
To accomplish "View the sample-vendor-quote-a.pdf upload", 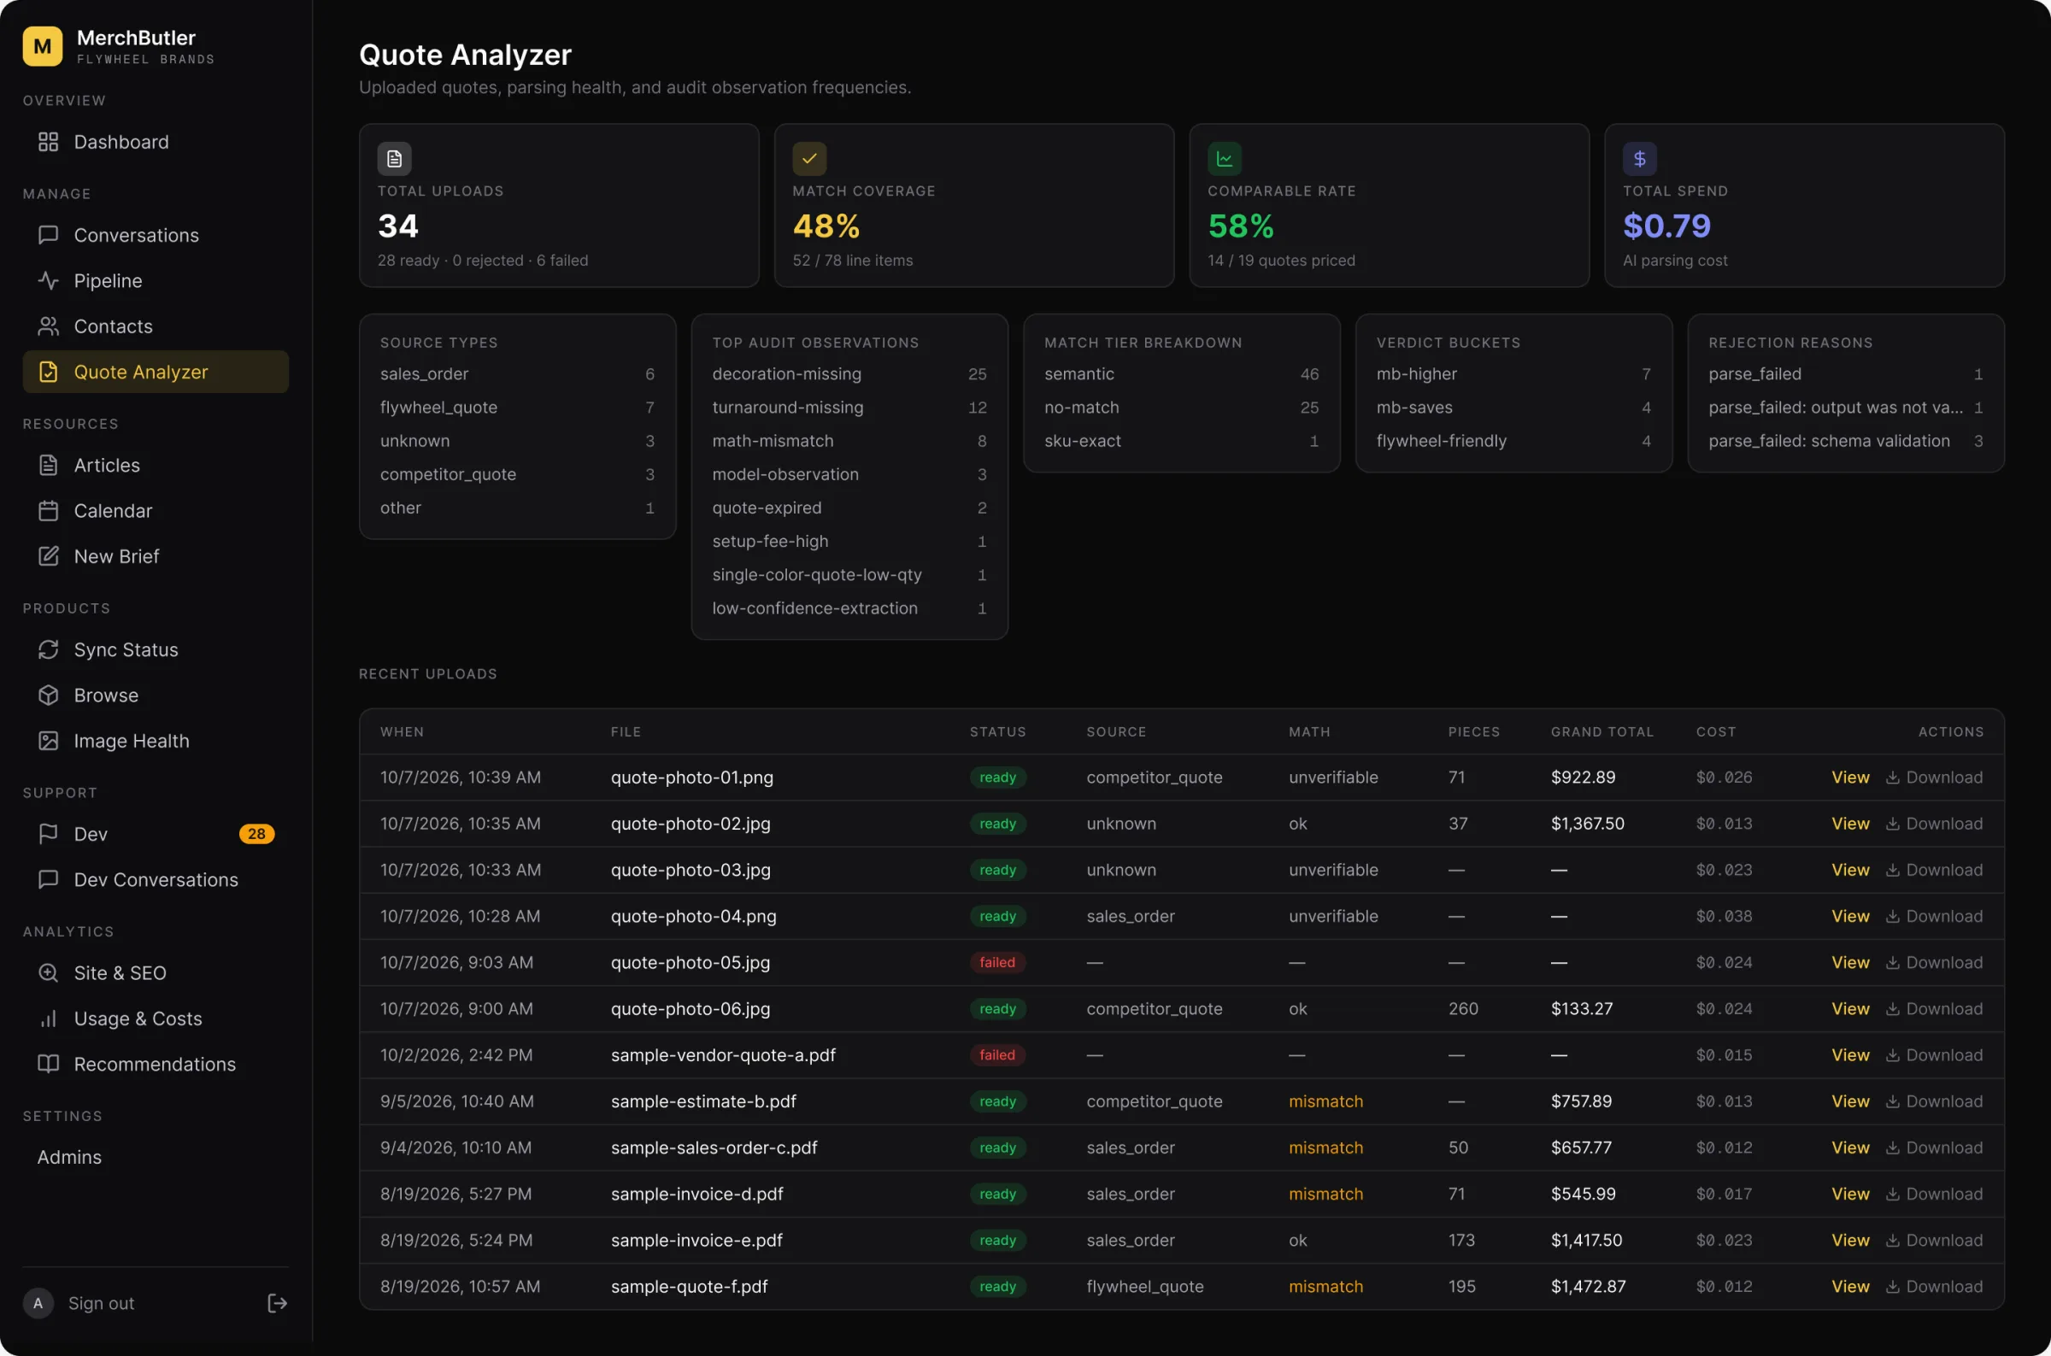I will (1850, 1055).
